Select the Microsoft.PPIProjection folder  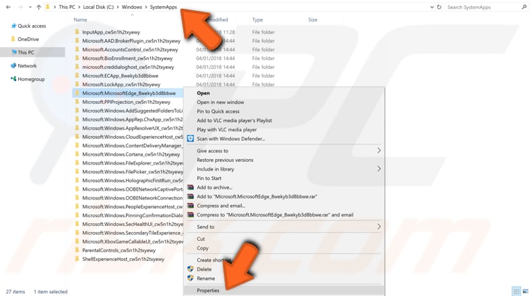pyautogui.click(x=126, y=102)
